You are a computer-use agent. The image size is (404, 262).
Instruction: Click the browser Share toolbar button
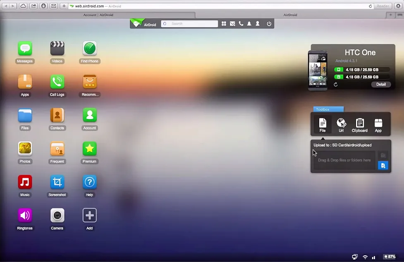tap(33, 6)
